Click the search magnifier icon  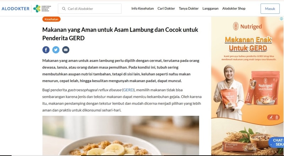tap(64, 9)
